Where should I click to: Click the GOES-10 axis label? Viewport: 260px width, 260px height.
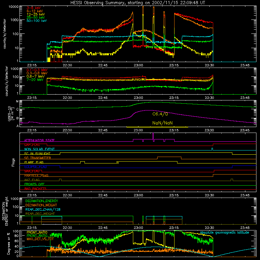coord(10,113)
